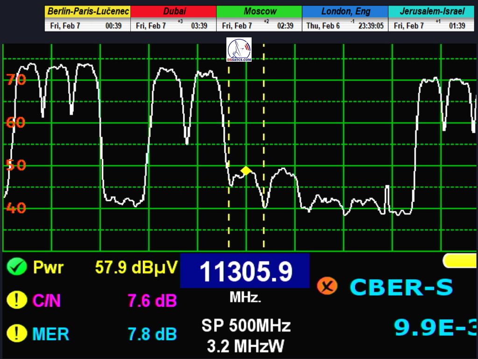This screenshot has height=359, width=478.
Task: Click the 3.2 MHzW bandwidth setting
Action: click(x=246, y=346)
